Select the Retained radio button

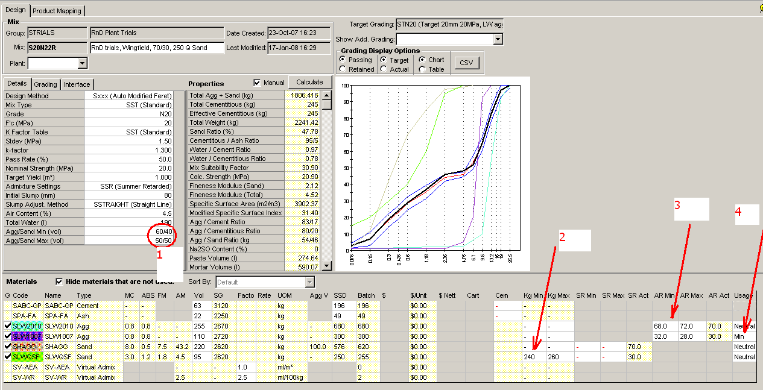click(343, 69)
